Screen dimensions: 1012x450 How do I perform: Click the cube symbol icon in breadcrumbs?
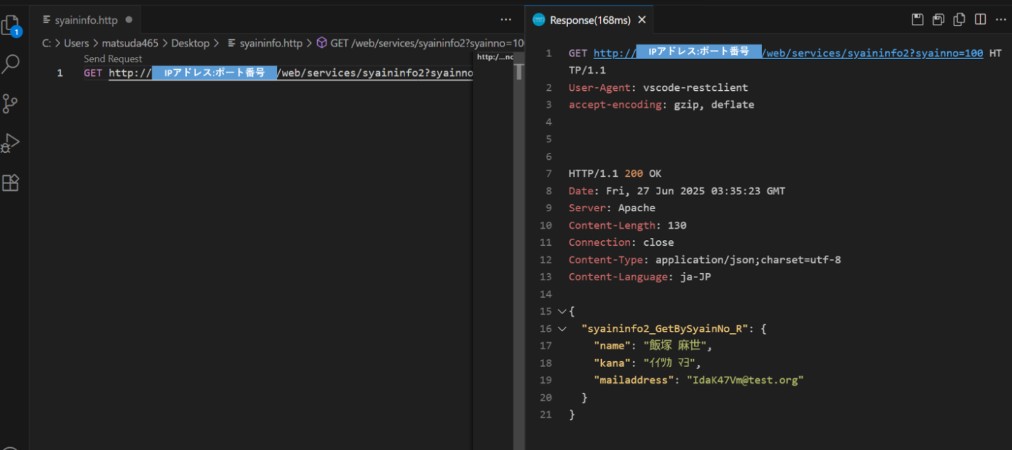point(321,43)
